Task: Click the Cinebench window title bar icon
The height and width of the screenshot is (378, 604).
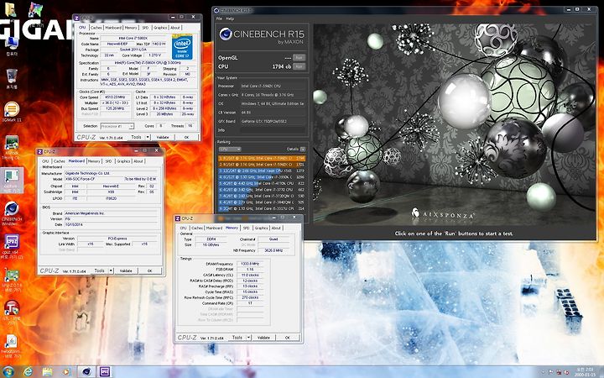Action: 216,10
